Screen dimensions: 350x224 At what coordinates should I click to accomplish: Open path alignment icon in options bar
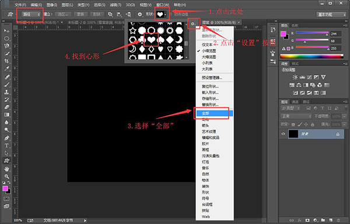pyautogui.click(x=120, y=14)
